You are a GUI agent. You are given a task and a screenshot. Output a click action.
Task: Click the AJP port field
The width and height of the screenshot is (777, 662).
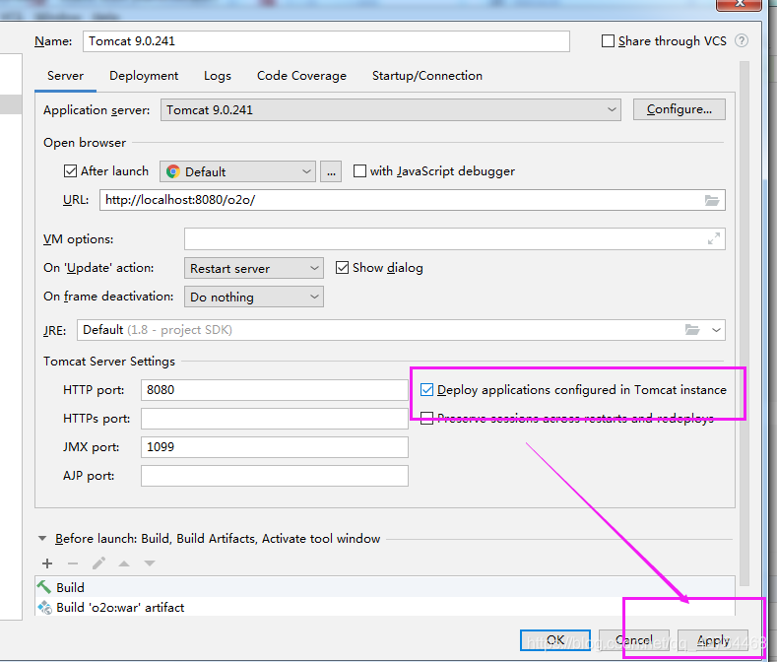[x=275, y=476]
